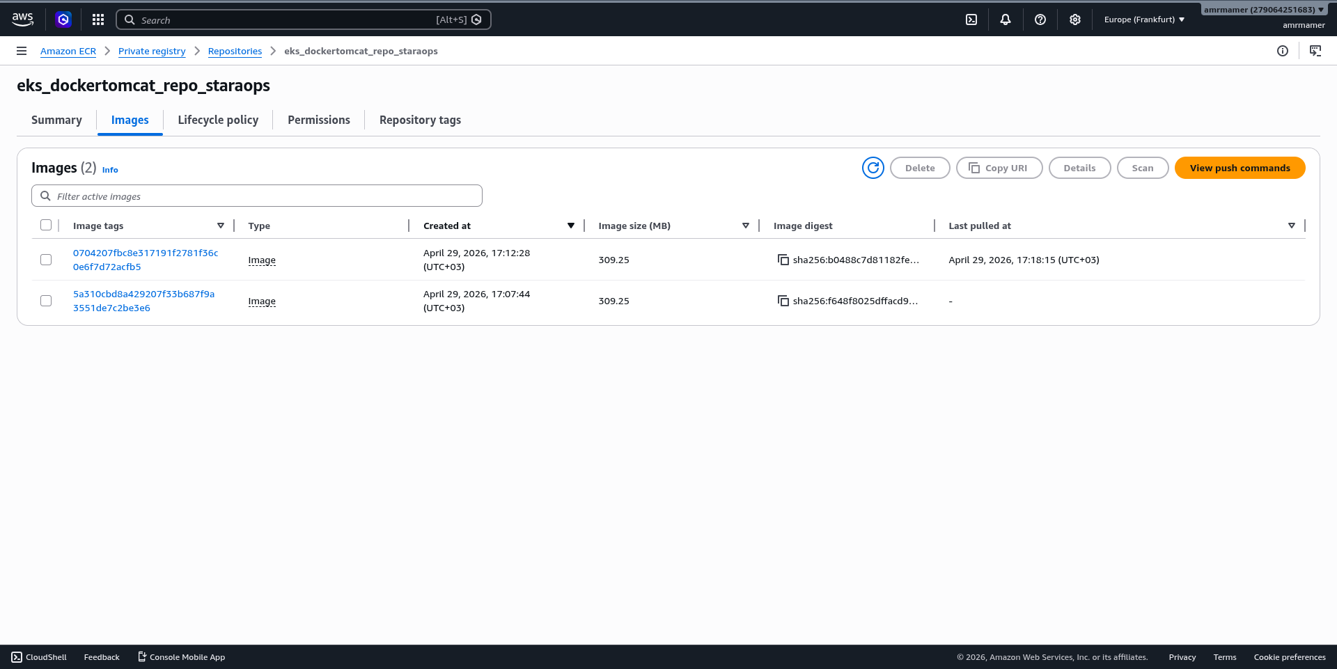This screenshot has height=669, width=1337.
Task: Click created date April 29, 2026, 17:07:44
Action: (x=476, y=301)
